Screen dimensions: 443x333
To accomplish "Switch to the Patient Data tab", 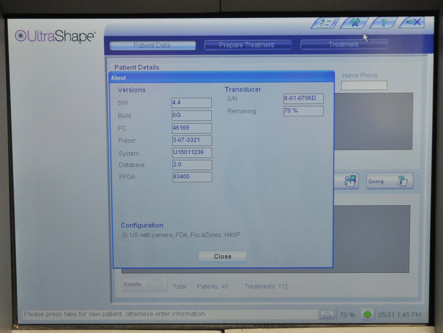I will [x=152, y=45].
